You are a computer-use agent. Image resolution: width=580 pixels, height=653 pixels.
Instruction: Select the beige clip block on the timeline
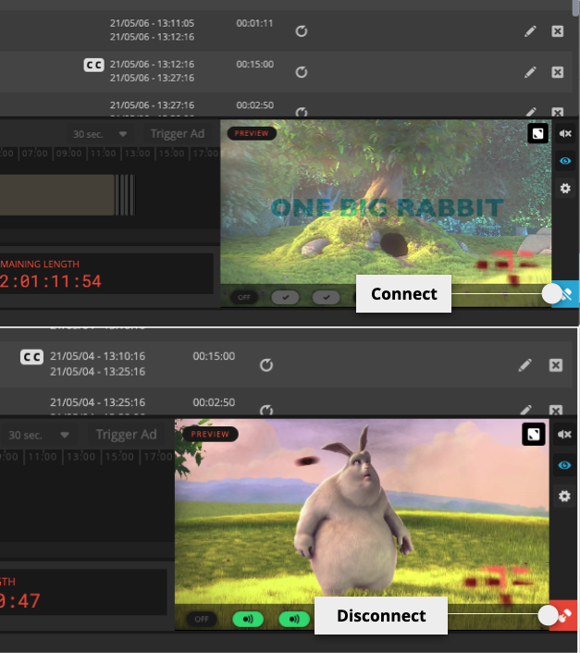(57, 195)
